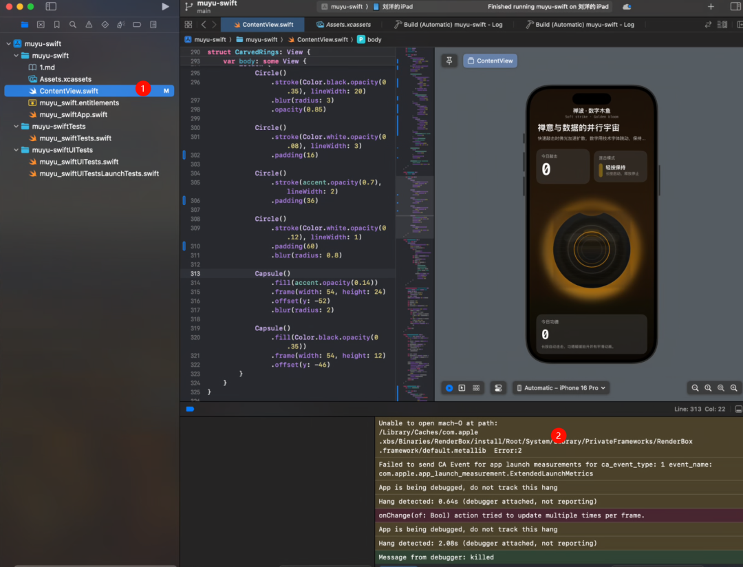743x567 pixels.
Task: Zoom out the canvas preview
Action: 695,388
